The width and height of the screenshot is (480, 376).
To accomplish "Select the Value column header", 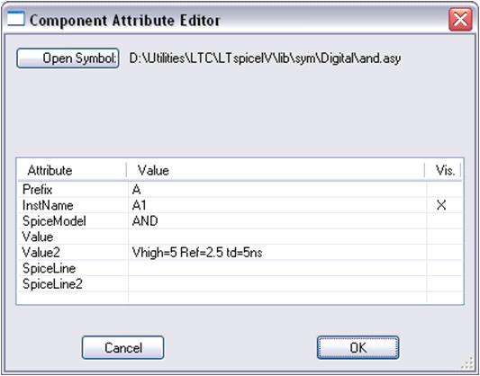I will 276,170.
